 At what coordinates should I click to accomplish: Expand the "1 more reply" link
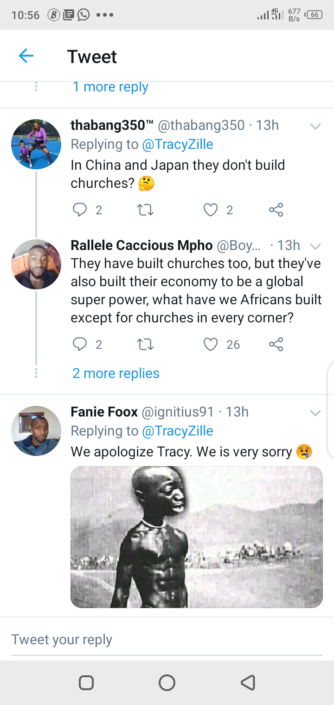click(110, 87)
